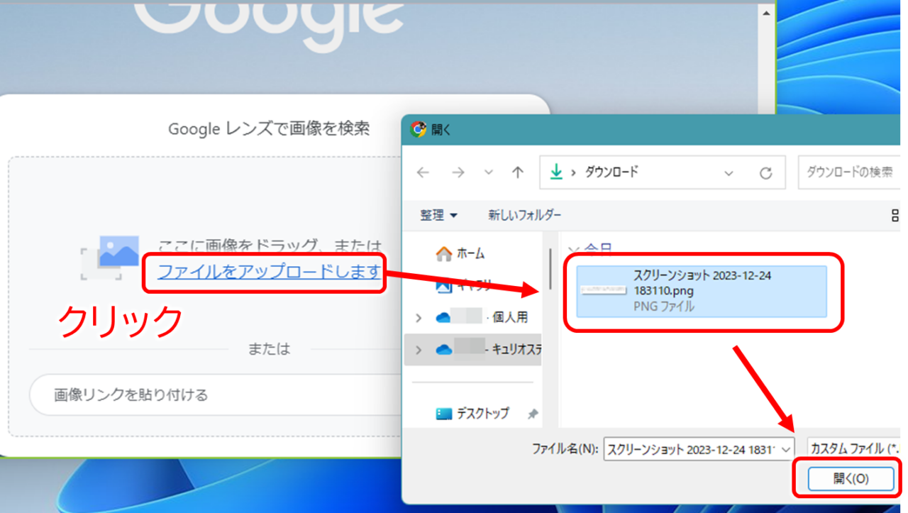This screenshot has height=513, width=908.
Task: Open the カスタム ファイル type dropdown
Action: click(x=855, y=449)
